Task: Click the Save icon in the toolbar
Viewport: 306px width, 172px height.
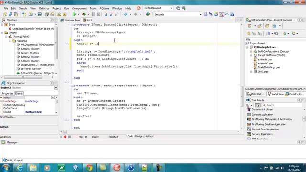Action: click(x=40, y=14)
